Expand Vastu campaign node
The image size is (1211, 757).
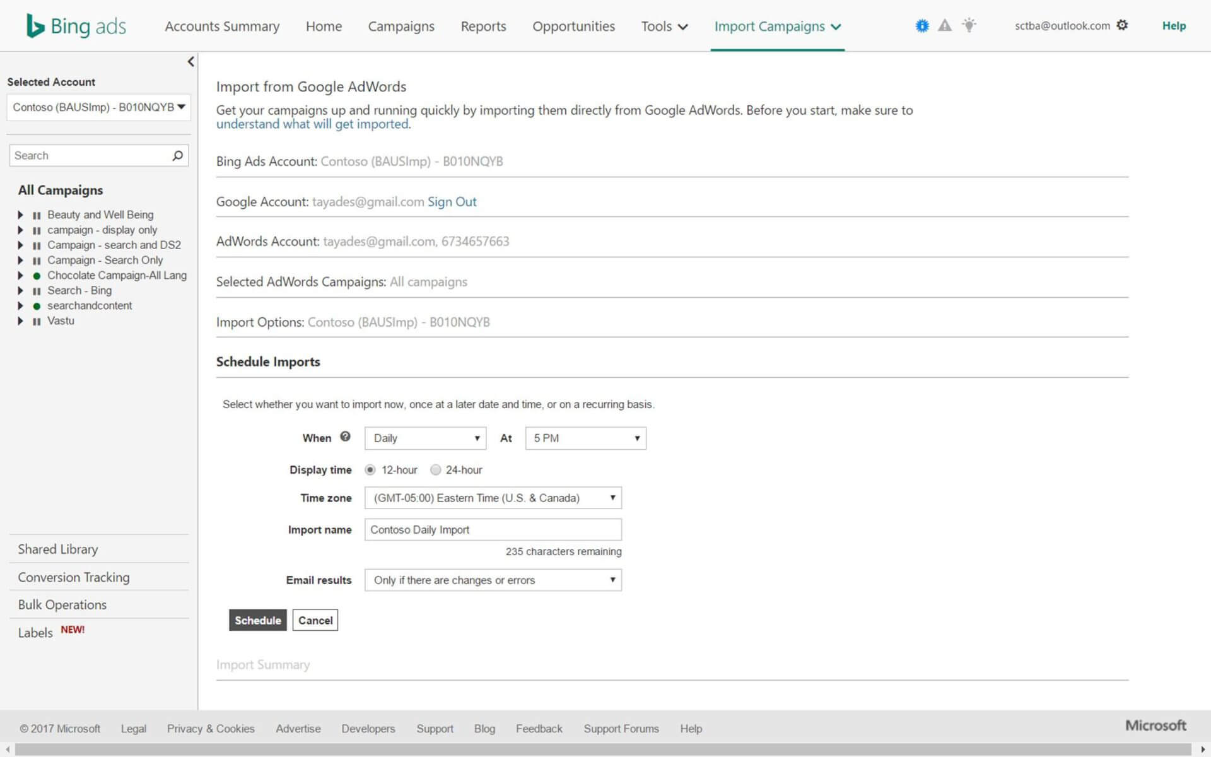[20, 321]
